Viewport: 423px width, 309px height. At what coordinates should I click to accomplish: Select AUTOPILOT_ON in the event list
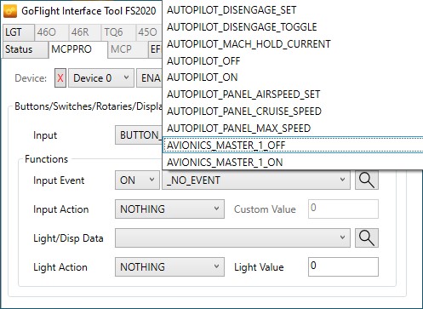(293, 77)
